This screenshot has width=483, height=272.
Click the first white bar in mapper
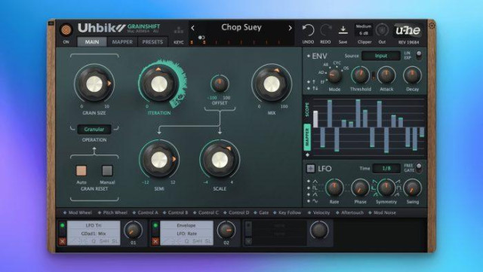[x=315, y=119]
